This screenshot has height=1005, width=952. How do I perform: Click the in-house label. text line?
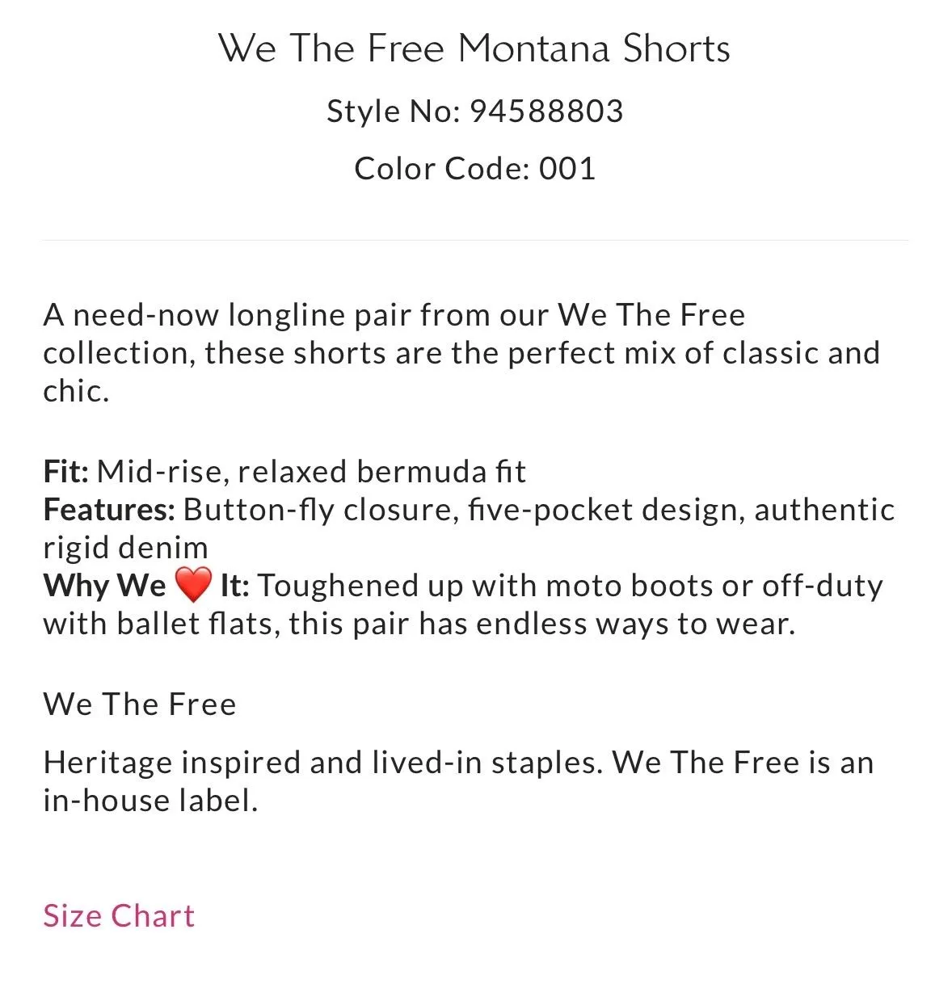pos(150,801)
